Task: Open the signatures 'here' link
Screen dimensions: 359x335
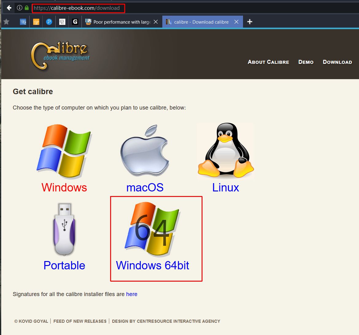Action: pyautogui.click(x=132, y=294)
